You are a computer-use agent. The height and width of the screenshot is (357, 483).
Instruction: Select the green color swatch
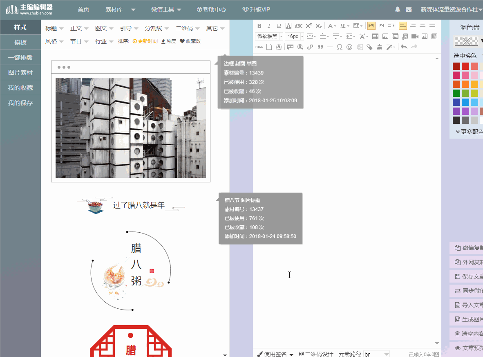456,93
